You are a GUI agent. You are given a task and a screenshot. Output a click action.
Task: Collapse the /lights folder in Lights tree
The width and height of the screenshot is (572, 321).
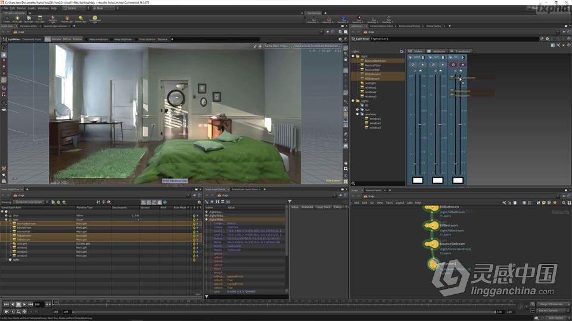(353, 101)
